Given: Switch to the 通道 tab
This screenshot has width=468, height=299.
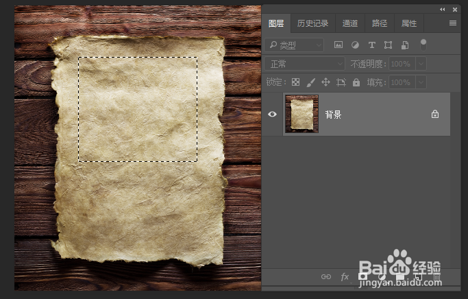Looking at the screenshot, I should pos(350,23).
